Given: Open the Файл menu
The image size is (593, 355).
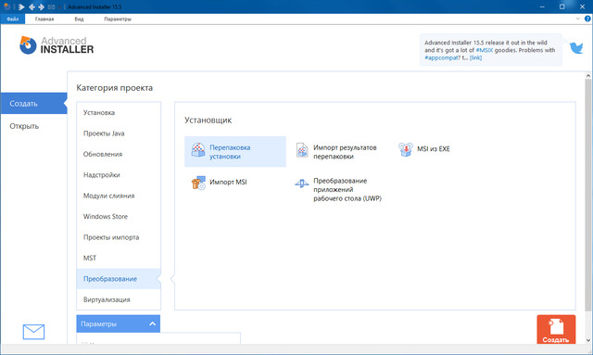Looking at the screenshot, I should pos(12,19).
